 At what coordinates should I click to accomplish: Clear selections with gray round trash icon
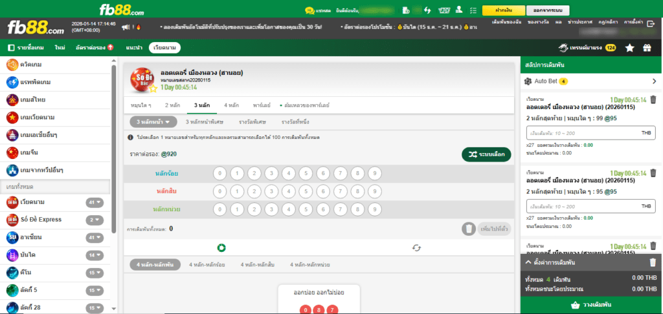469,229
